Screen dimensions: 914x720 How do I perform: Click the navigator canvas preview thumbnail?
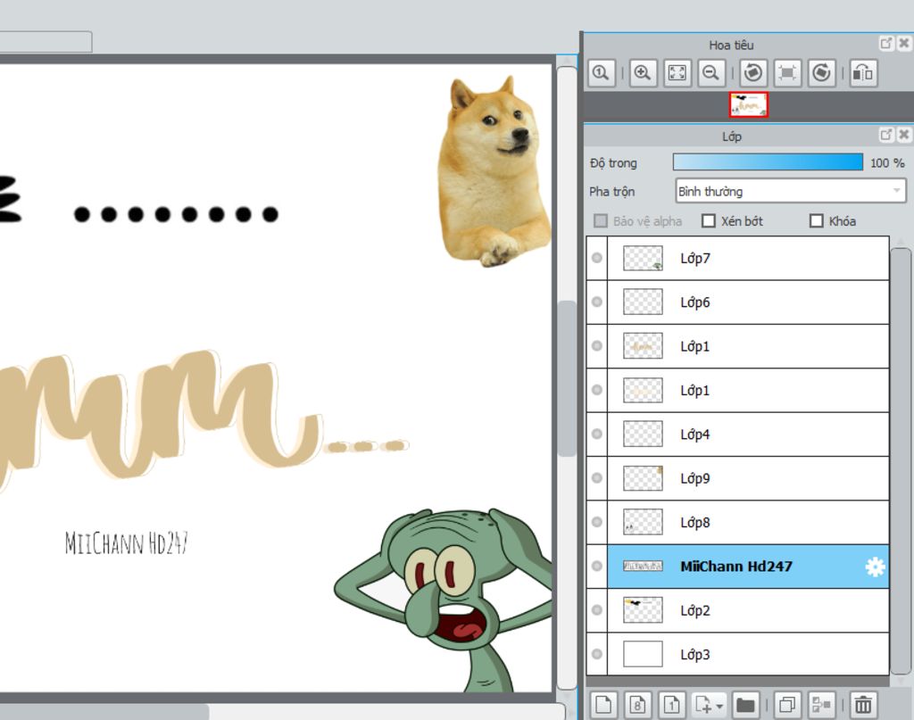pyautogui.click(x=749, y=105)
